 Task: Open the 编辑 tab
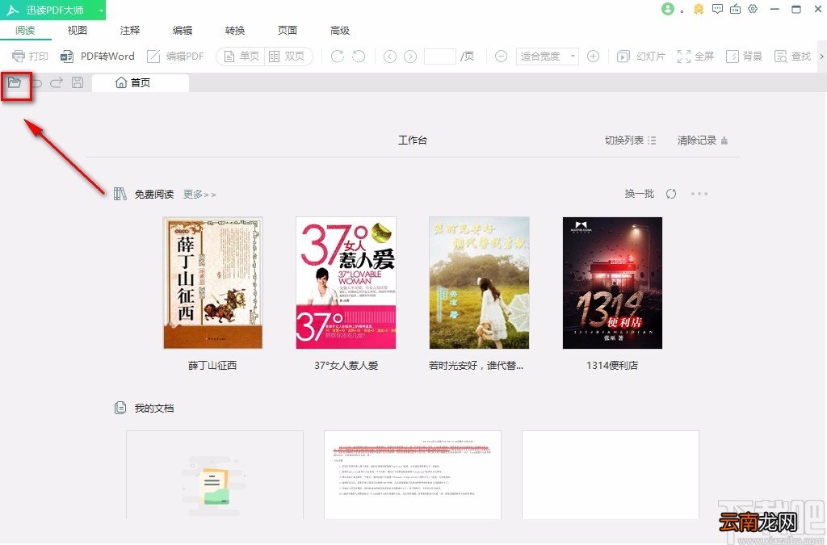183,30
